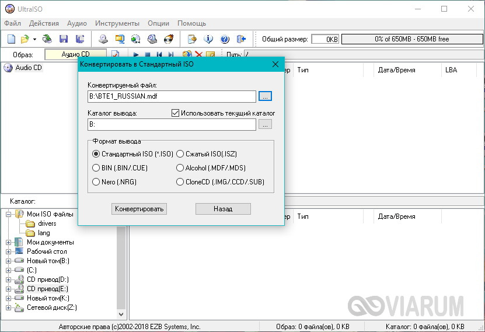Image resolution: width=485 pixels, height=332 pixels.
Task: Collapse the Мои ISO файлы tree node
Action: (x=9, y=214)
